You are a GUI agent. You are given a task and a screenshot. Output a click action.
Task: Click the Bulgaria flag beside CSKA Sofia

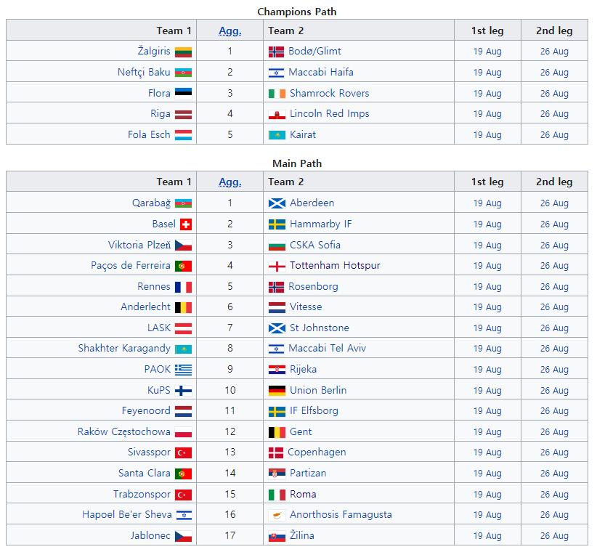[277, 245]
